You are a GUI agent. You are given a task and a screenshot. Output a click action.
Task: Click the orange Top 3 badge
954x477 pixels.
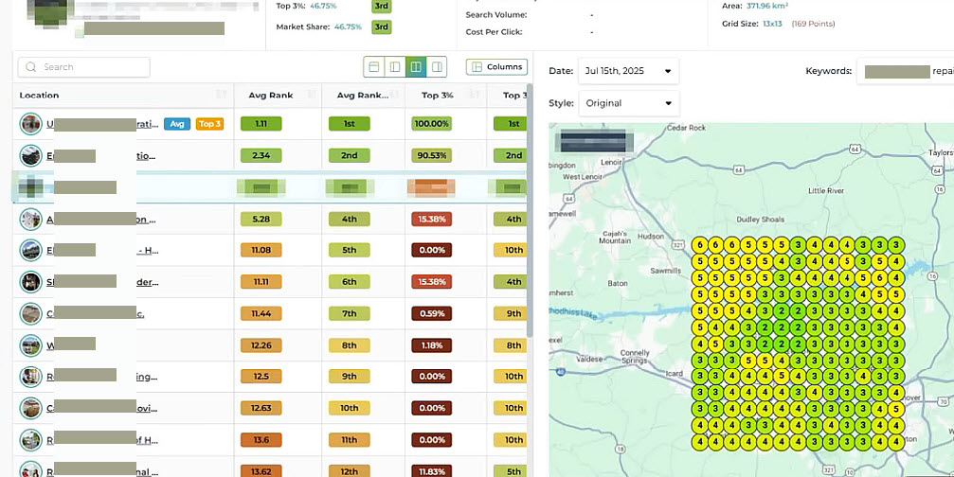pos(210,124)
